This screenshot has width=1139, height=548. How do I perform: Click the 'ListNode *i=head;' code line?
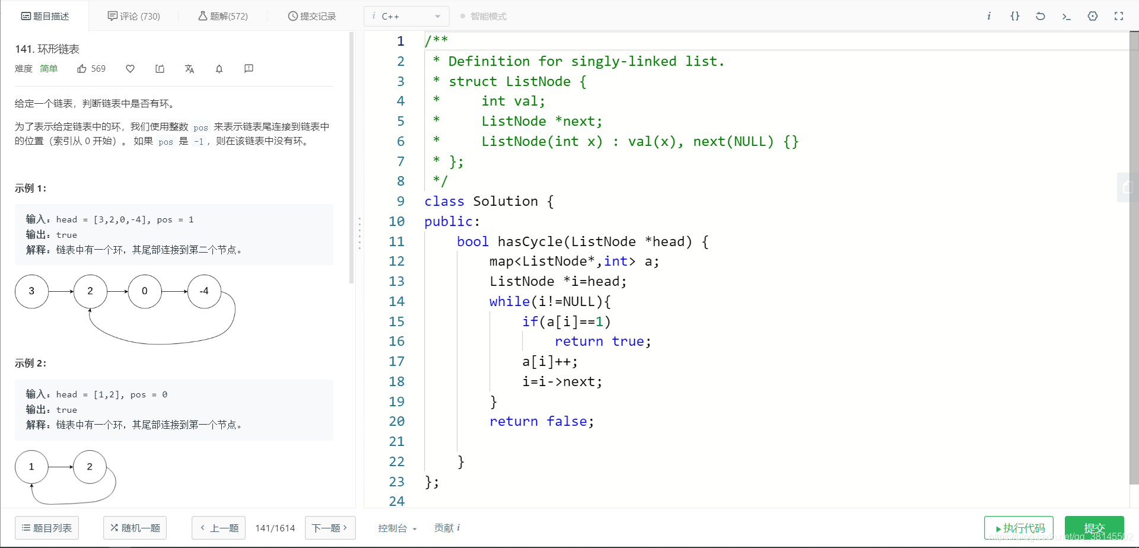[558, 282]
